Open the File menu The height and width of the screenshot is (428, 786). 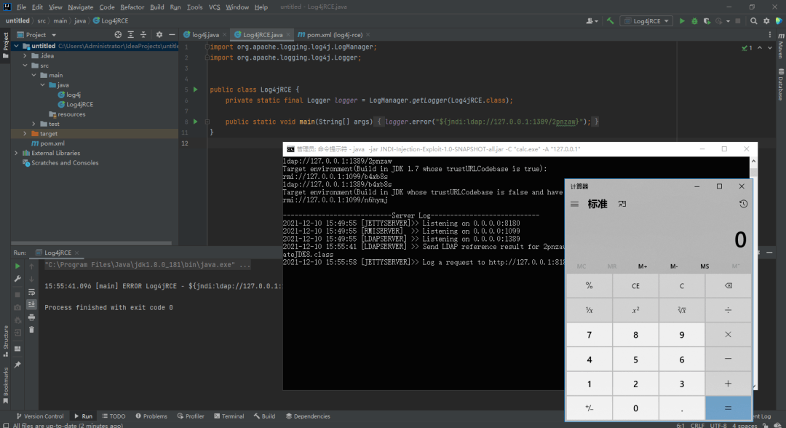pos(22,7)
